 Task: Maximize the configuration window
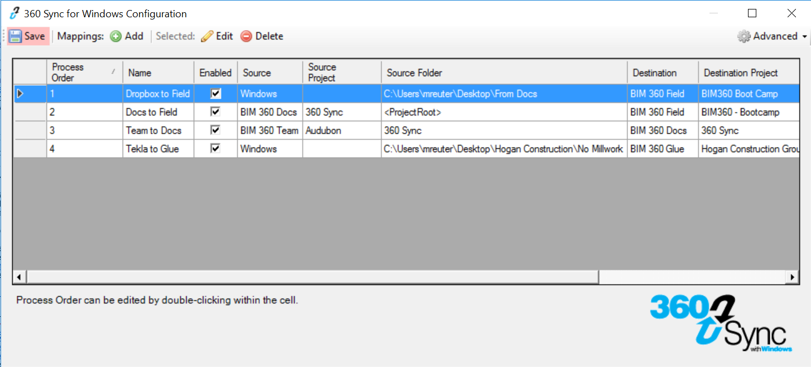[752, 13]
